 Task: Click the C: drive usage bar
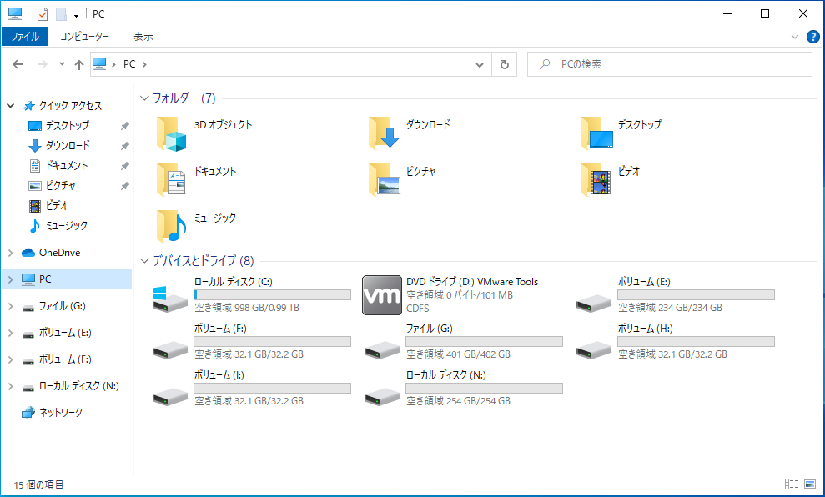[x=272, y=294]
